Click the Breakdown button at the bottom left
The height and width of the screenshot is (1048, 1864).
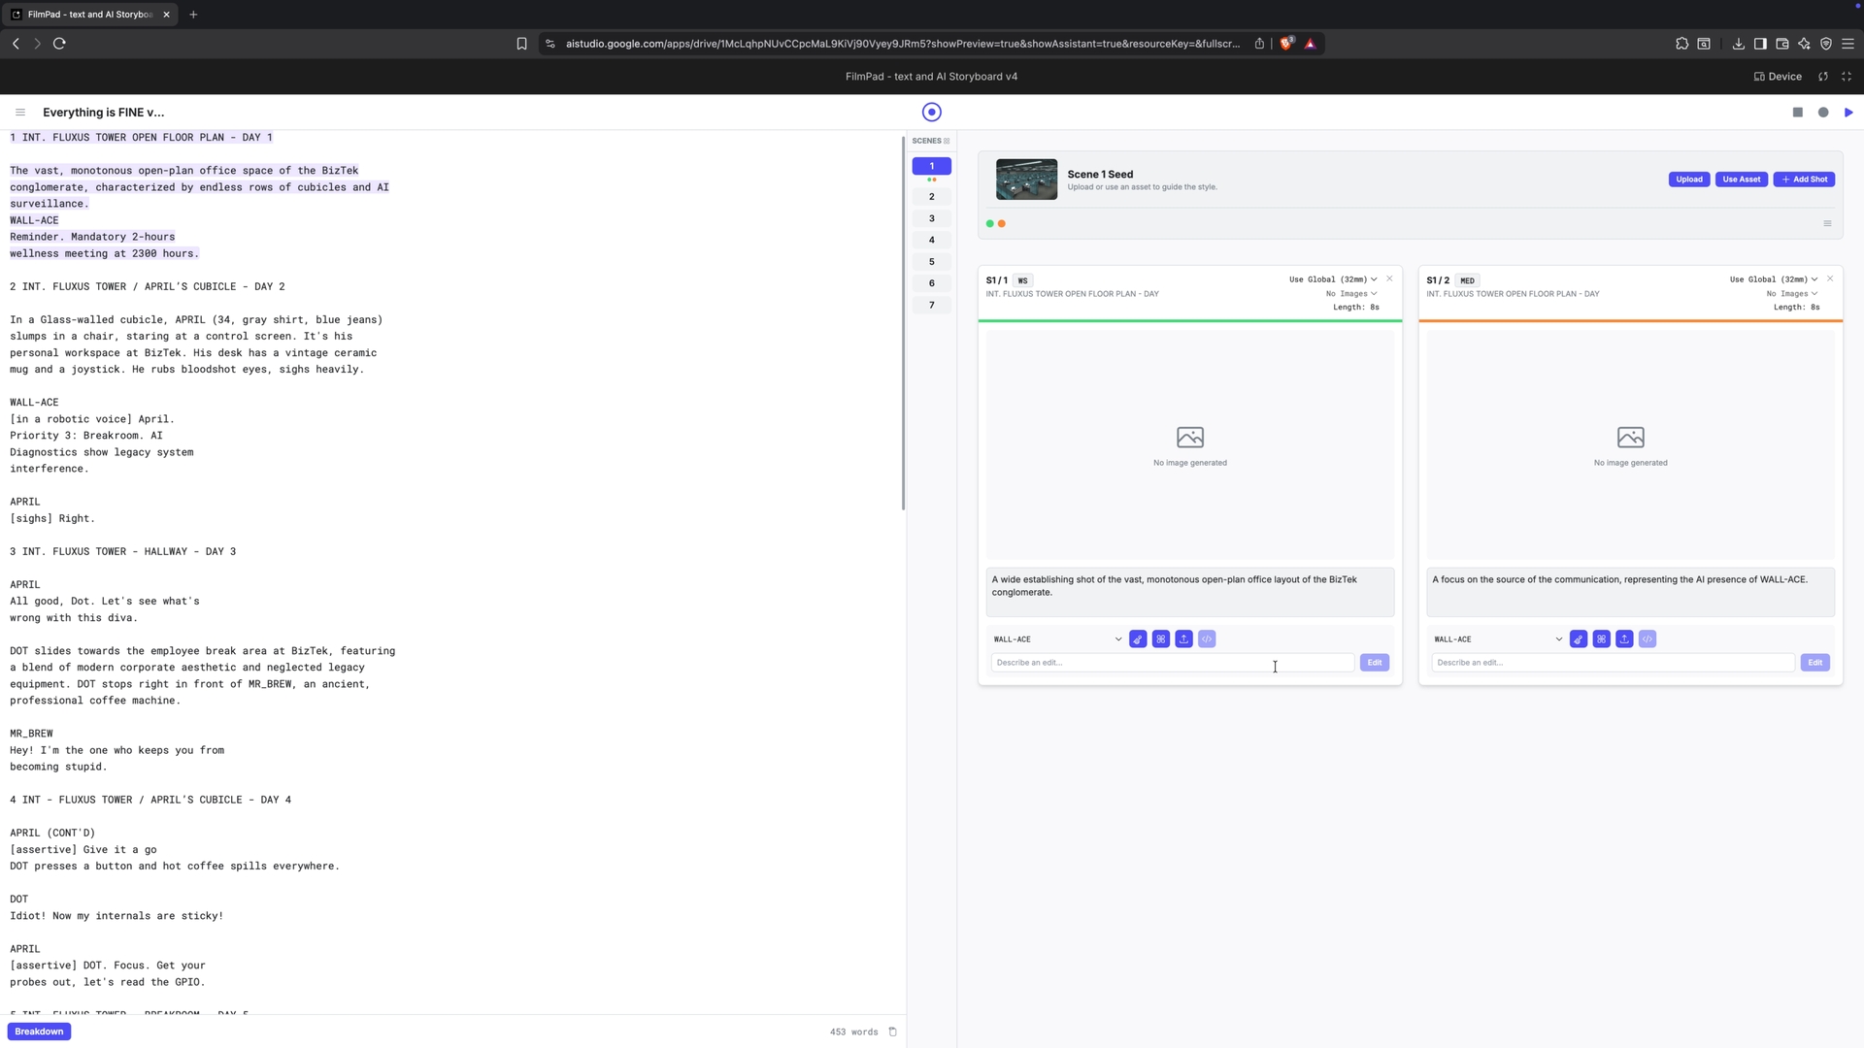coord(39,1032)
